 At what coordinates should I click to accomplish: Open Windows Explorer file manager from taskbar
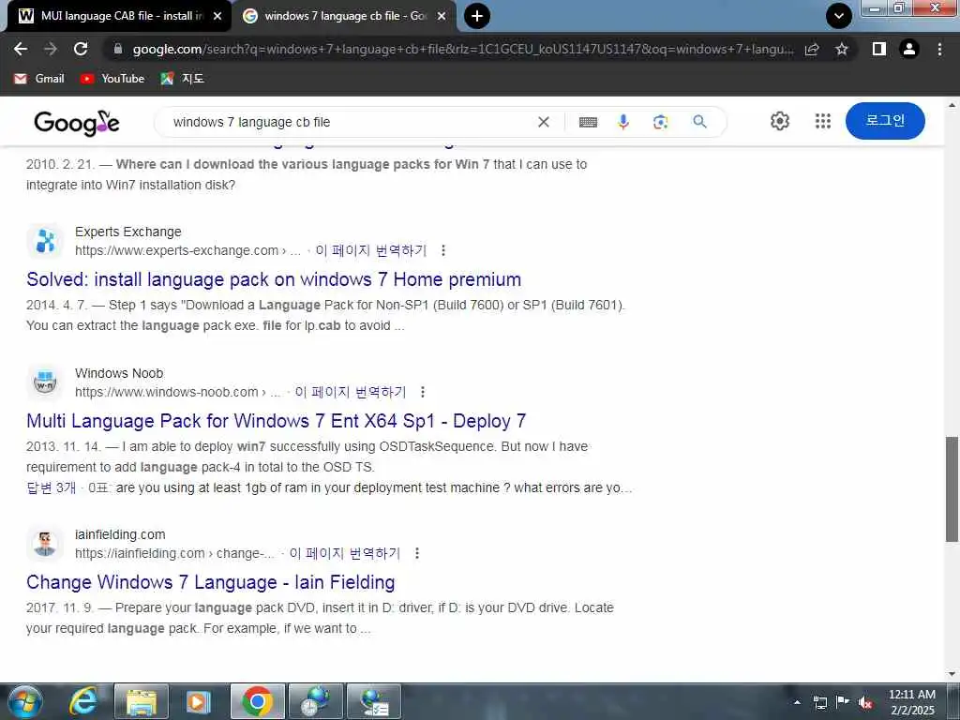(142, 701)
